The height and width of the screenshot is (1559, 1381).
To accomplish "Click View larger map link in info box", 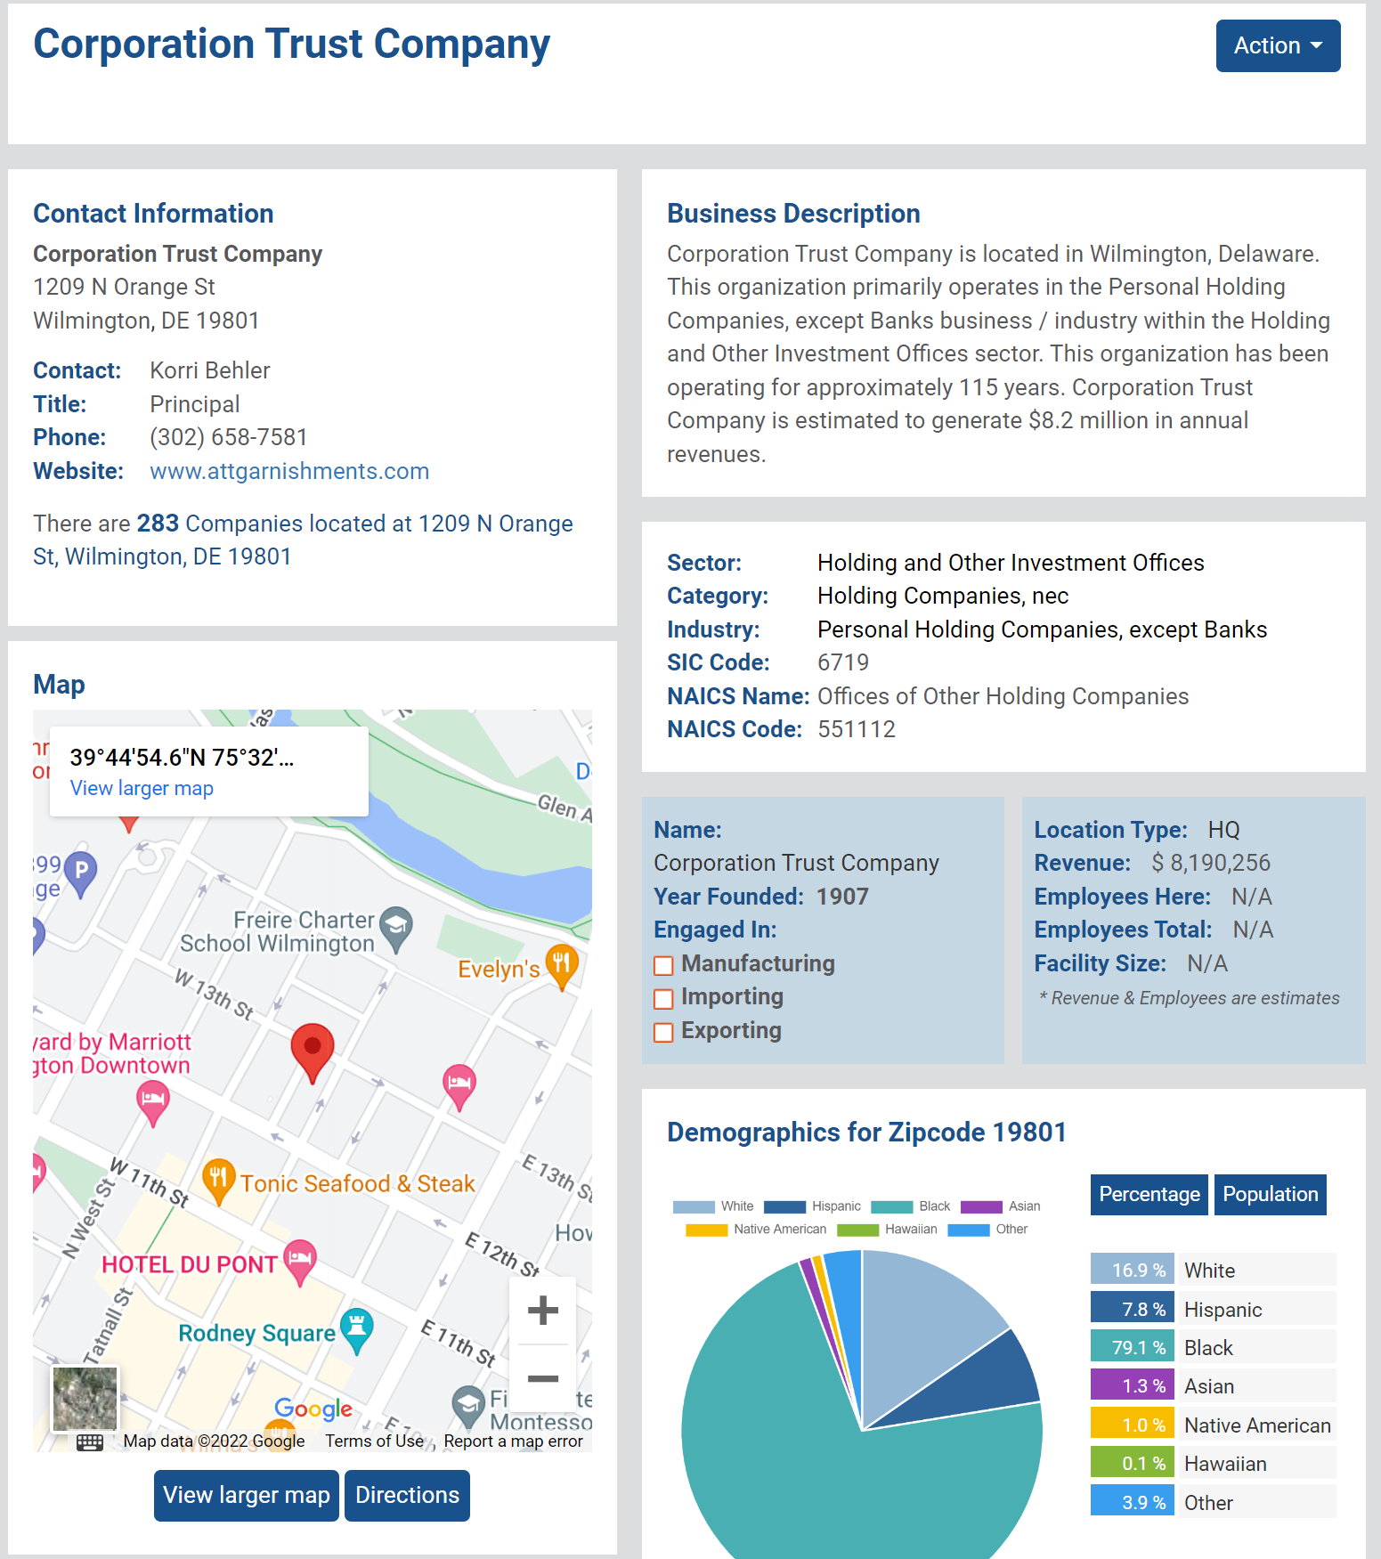I will pos(142,788).
